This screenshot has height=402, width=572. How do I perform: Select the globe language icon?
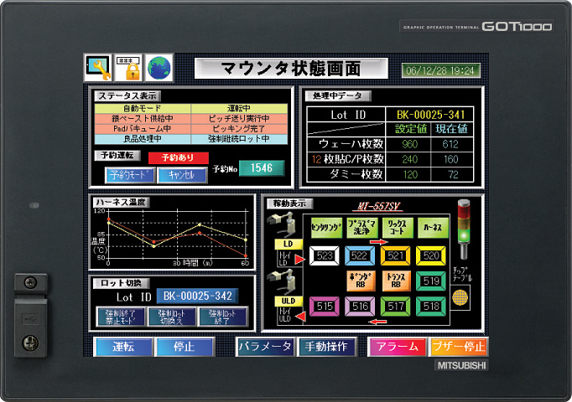(158, 67)
